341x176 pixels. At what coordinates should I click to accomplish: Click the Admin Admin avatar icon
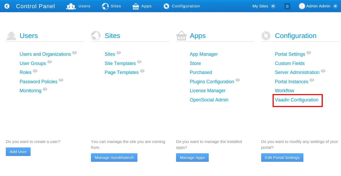coord(302,6)
